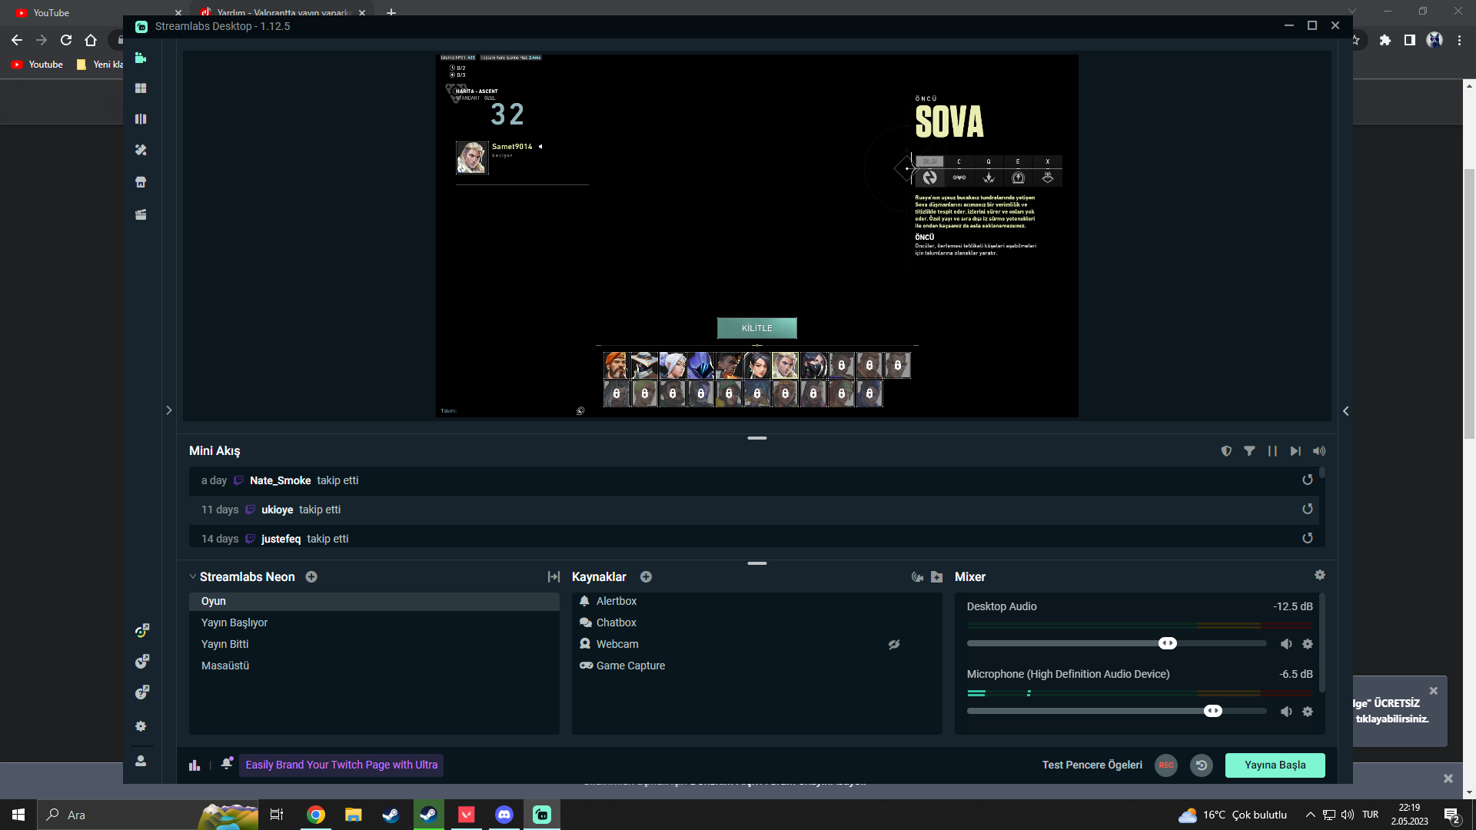Add a new scene with plus icon
The height and width of the screenshot is (830, 1476).
coord(311,577)
